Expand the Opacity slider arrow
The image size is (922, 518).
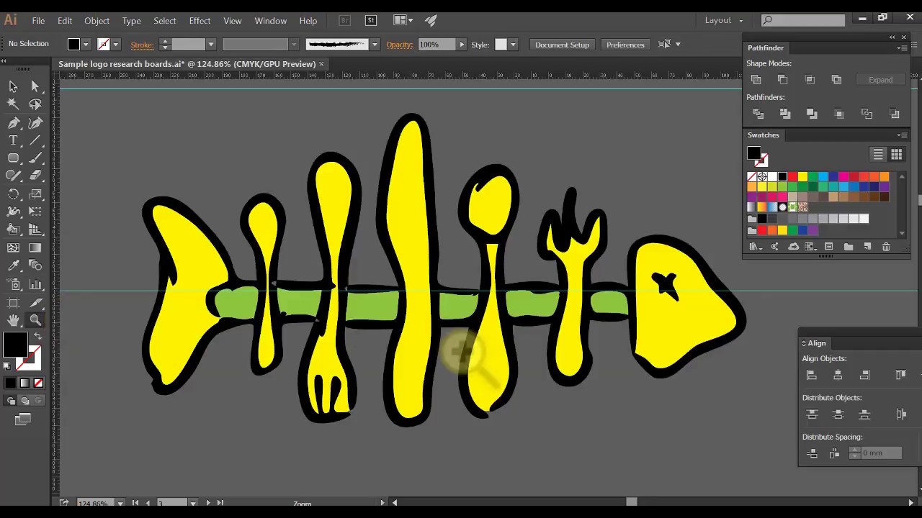pyautogui.click(x=462, y=45)
